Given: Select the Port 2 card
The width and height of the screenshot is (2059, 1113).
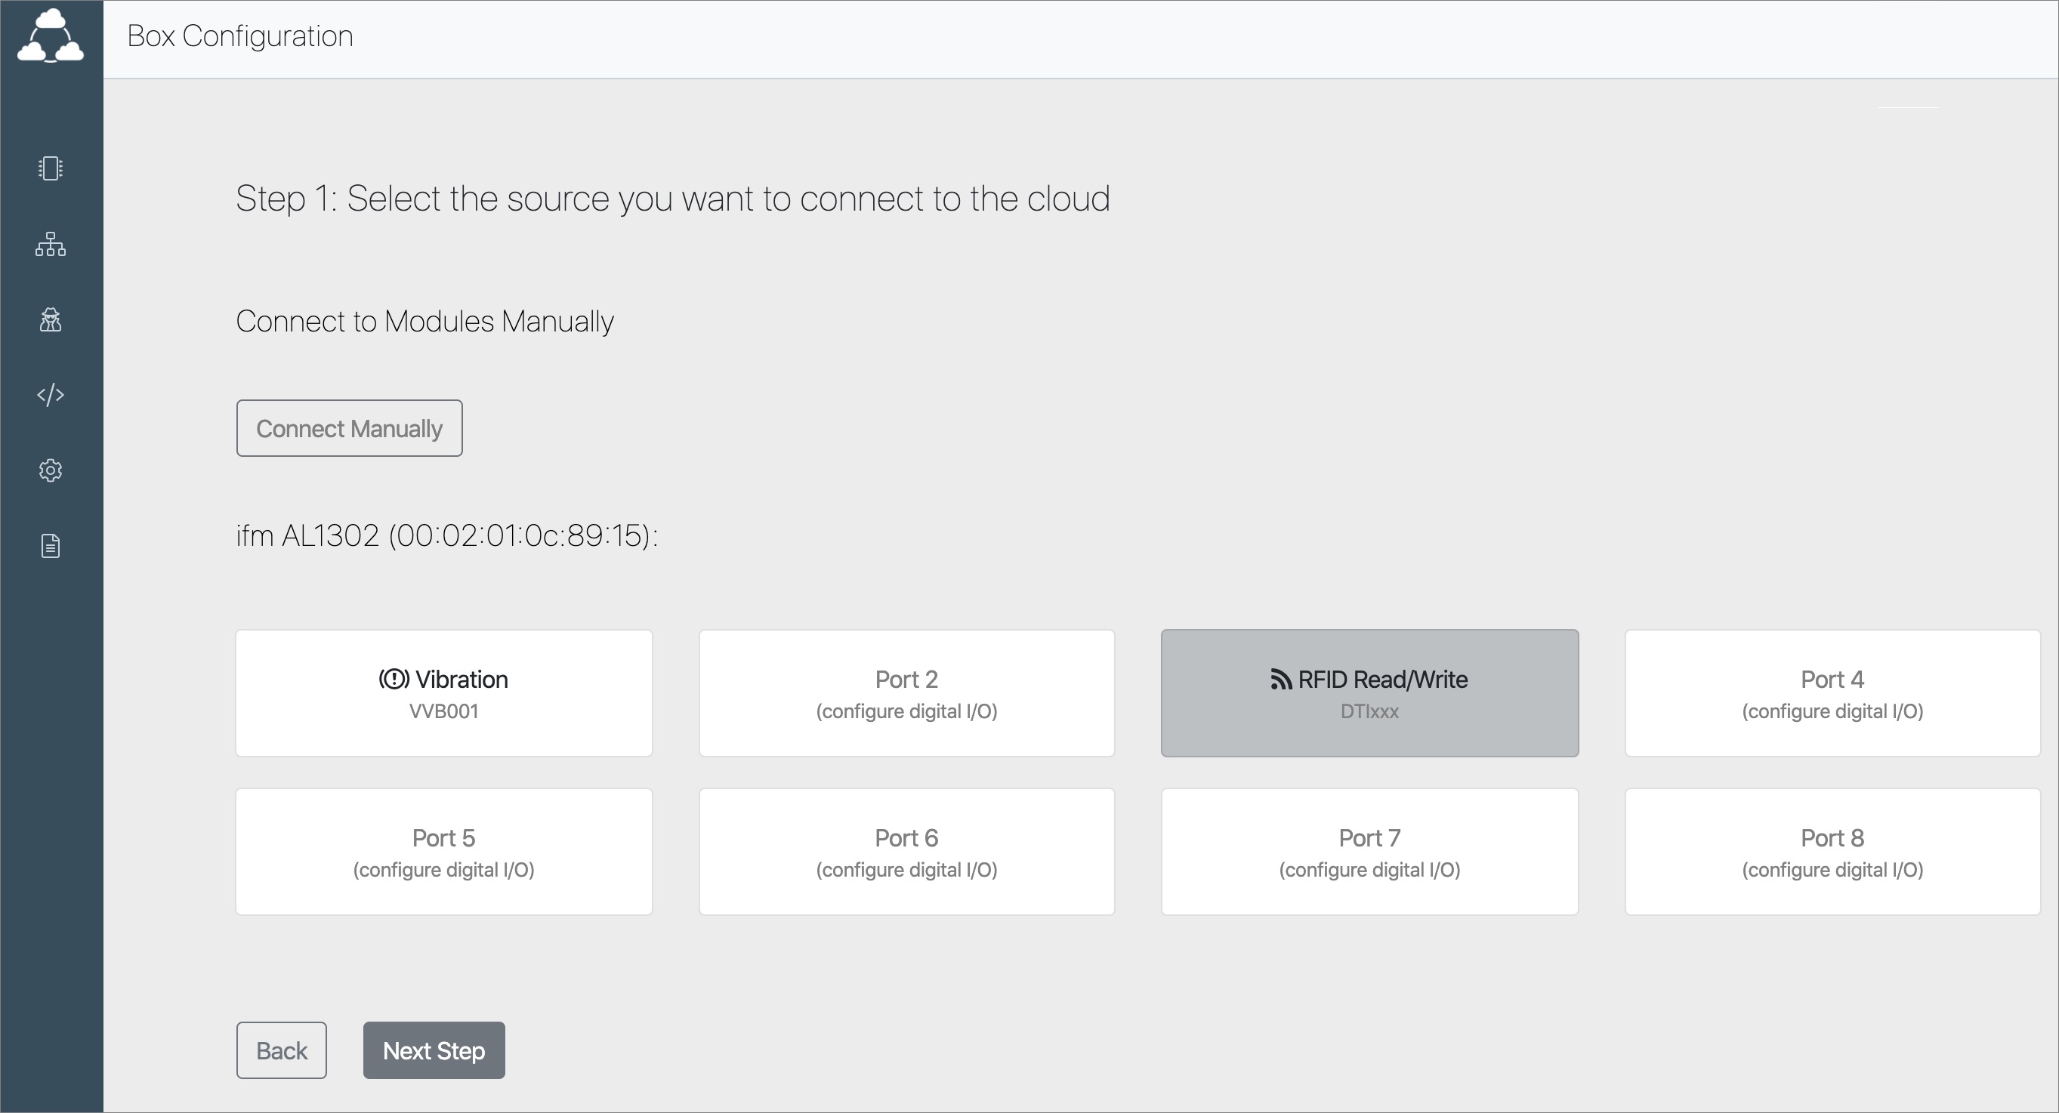Looking at the screenshot, I should 906,692.
